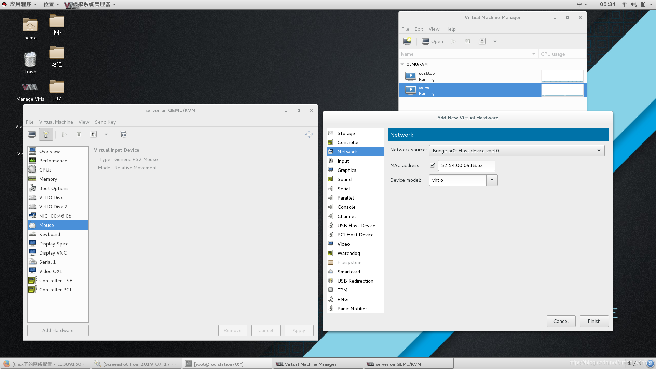Viewport: 656px width, 369px height.
Task: Switch to Screenshot from 2019-07-17 taskbar window
Action: point(136,364)
